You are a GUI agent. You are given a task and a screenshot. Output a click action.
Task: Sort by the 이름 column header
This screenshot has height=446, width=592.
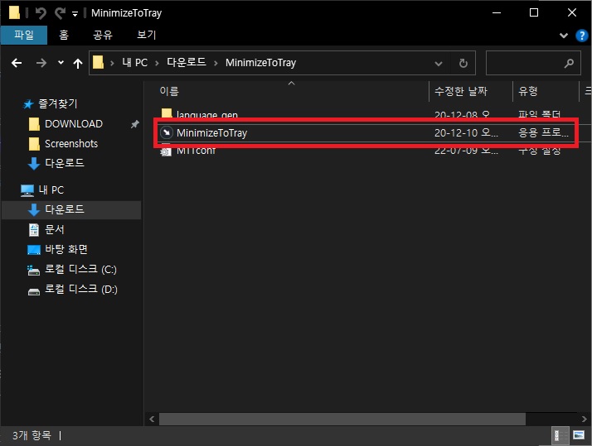[x=169, y=91]
